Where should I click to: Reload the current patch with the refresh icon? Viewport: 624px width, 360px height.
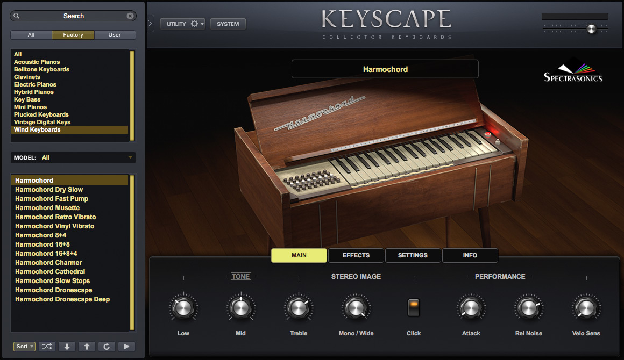click(x=106, y=346)
